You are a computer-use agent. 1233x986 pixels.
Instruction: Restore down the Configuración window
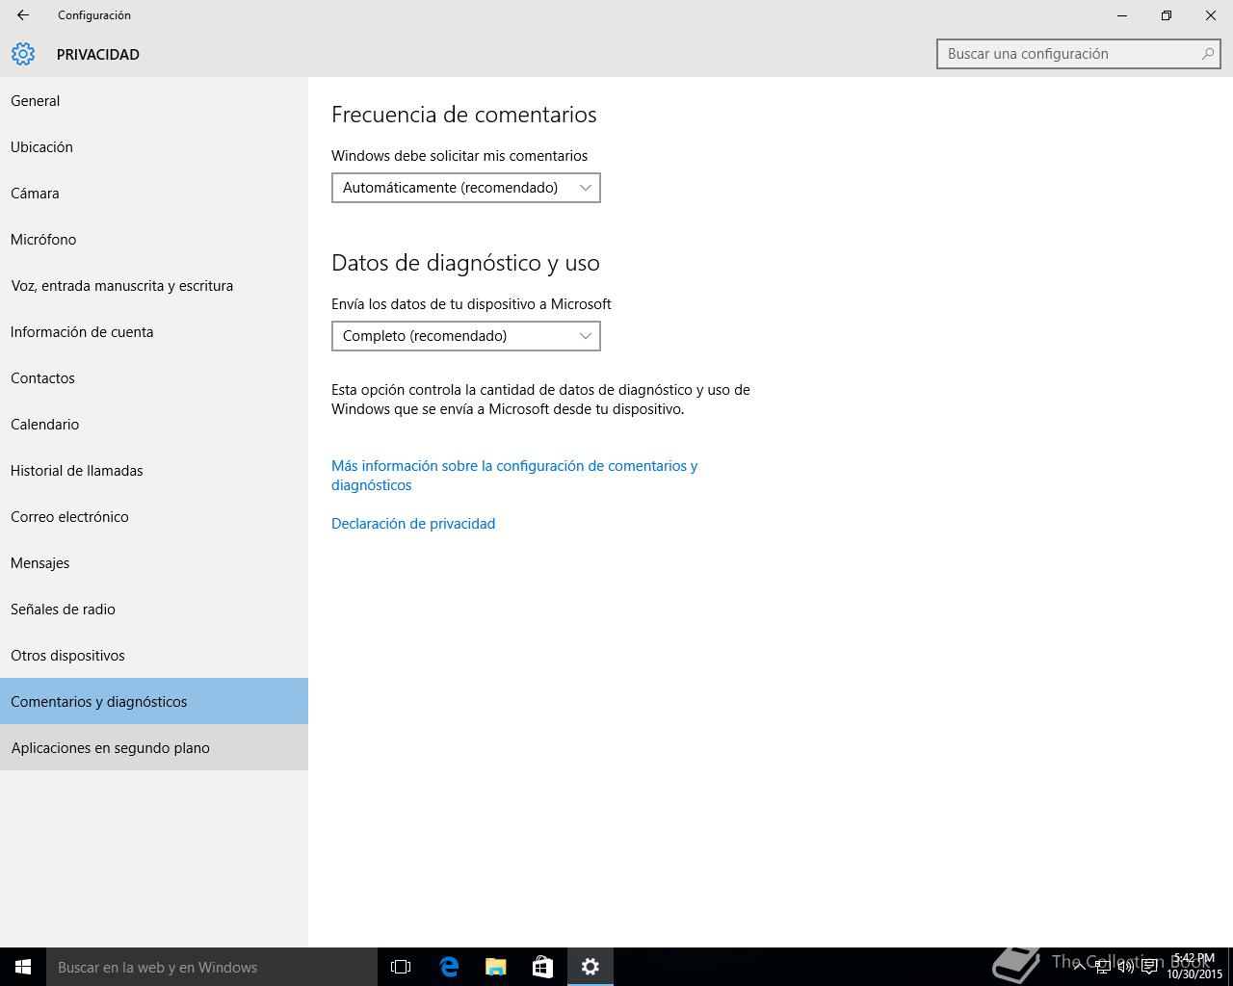pos(1167,15)
